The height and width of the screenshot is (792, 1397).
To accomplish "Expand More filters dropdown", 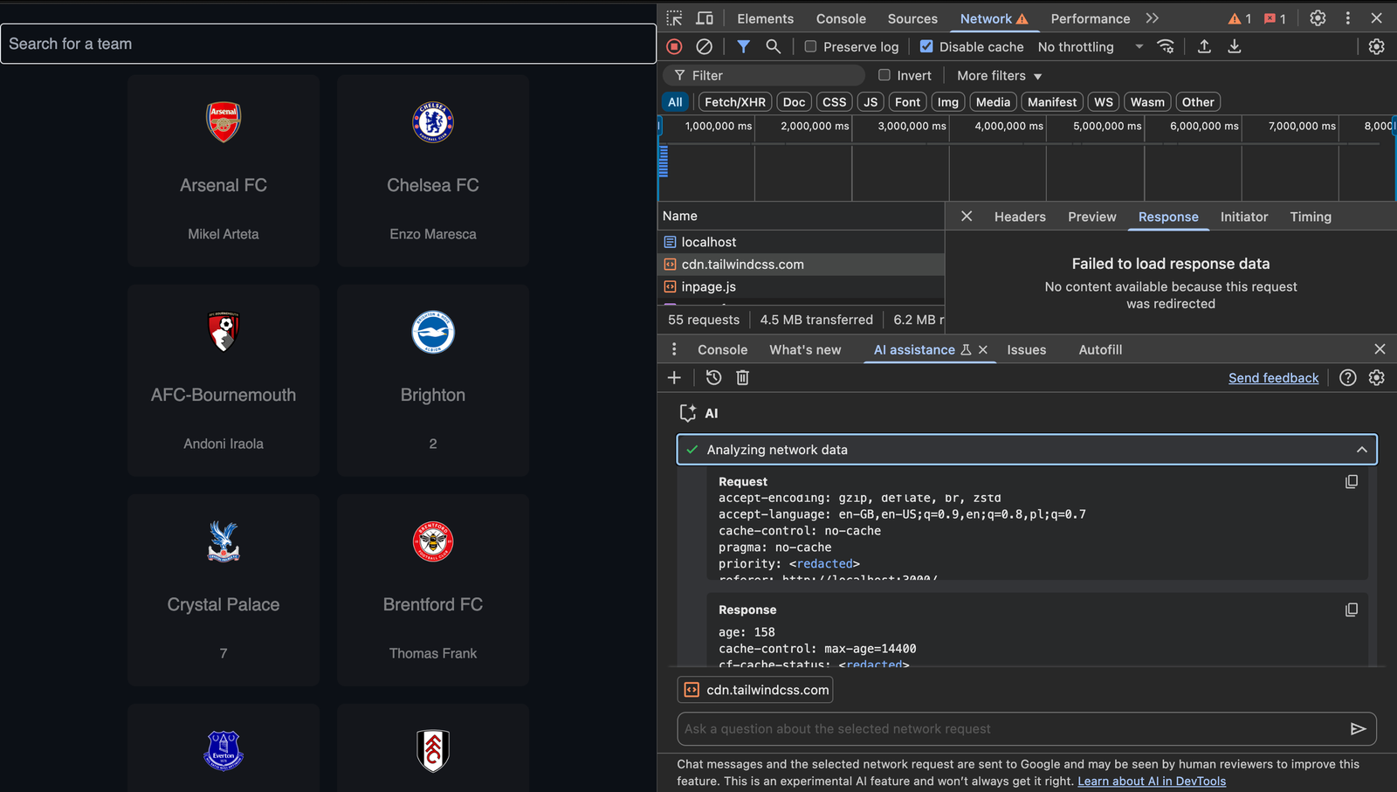I will point(999,75).
